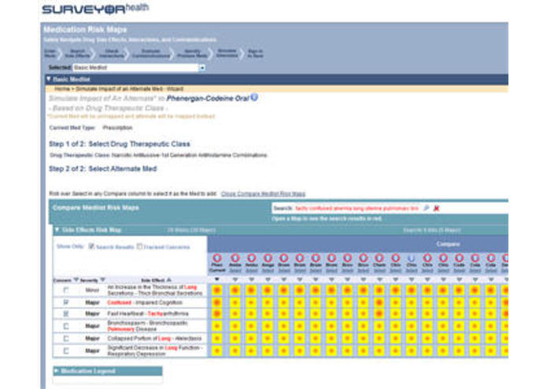Check concern box for Collapsed Lung row
This screenshot has width=547, height=389.
[x=66, y=339]
